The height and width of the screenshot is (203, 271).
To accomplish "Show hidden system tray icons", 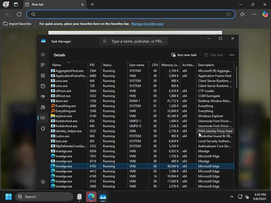I will pyautogui.click(x=232, y=197).
